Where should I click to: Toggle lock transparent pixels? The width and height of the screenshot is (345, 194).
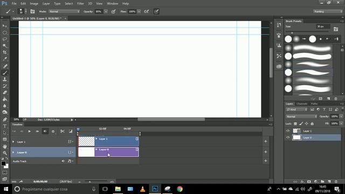[295, 123]
